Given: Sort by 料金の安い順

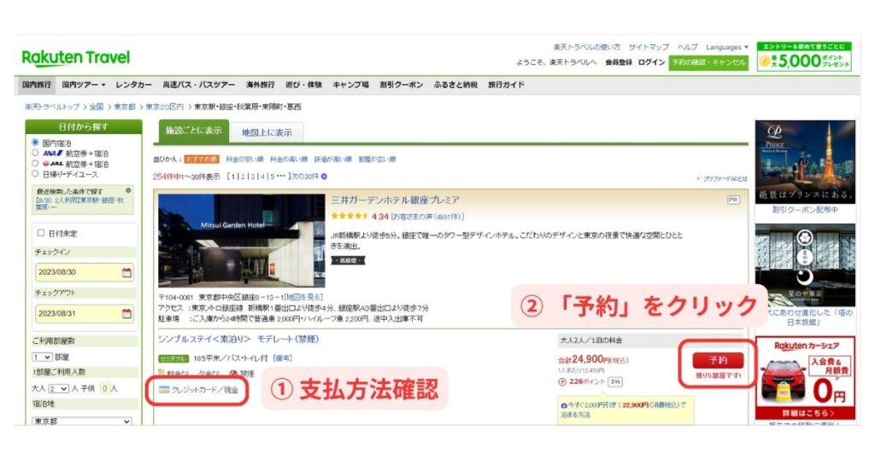Looking at the screenshot, I should coord(244,160).
